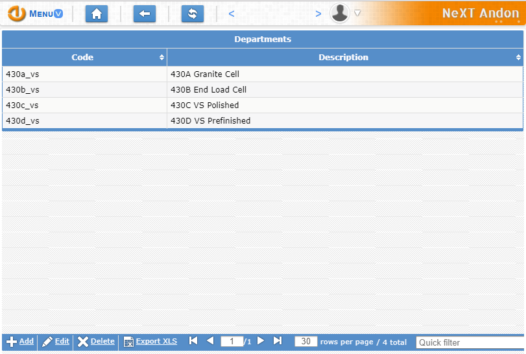Click the next '>' navigation chevron
Viewport: 526px width, 354px height.
click(x=318, y=14)
